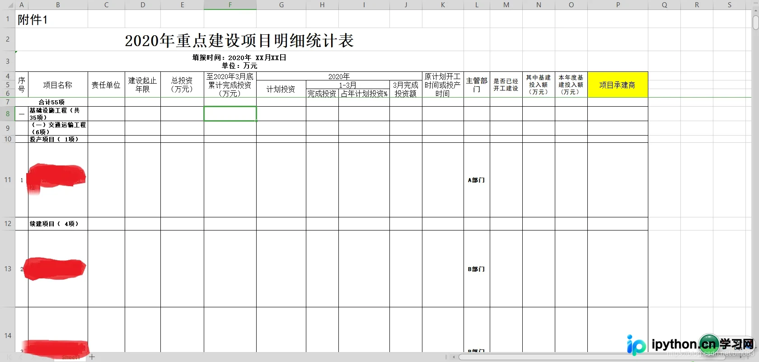Click the yellow 项目承建商 header cell

(618, 85)
